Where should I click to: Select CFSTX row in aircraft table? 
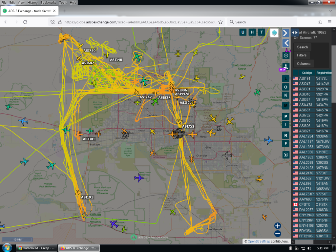pyautogui.click(x=312, y=205)
